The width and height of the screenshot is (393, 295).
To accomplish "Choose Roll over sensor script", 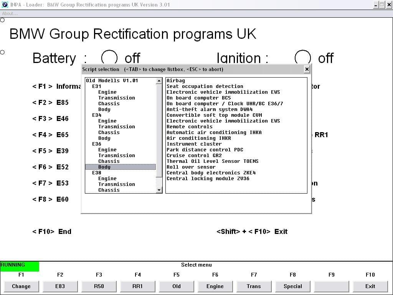I will 191,167.
